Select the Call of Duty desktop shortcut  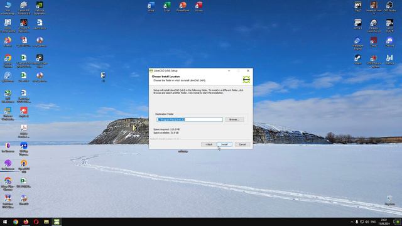(389, 26)
